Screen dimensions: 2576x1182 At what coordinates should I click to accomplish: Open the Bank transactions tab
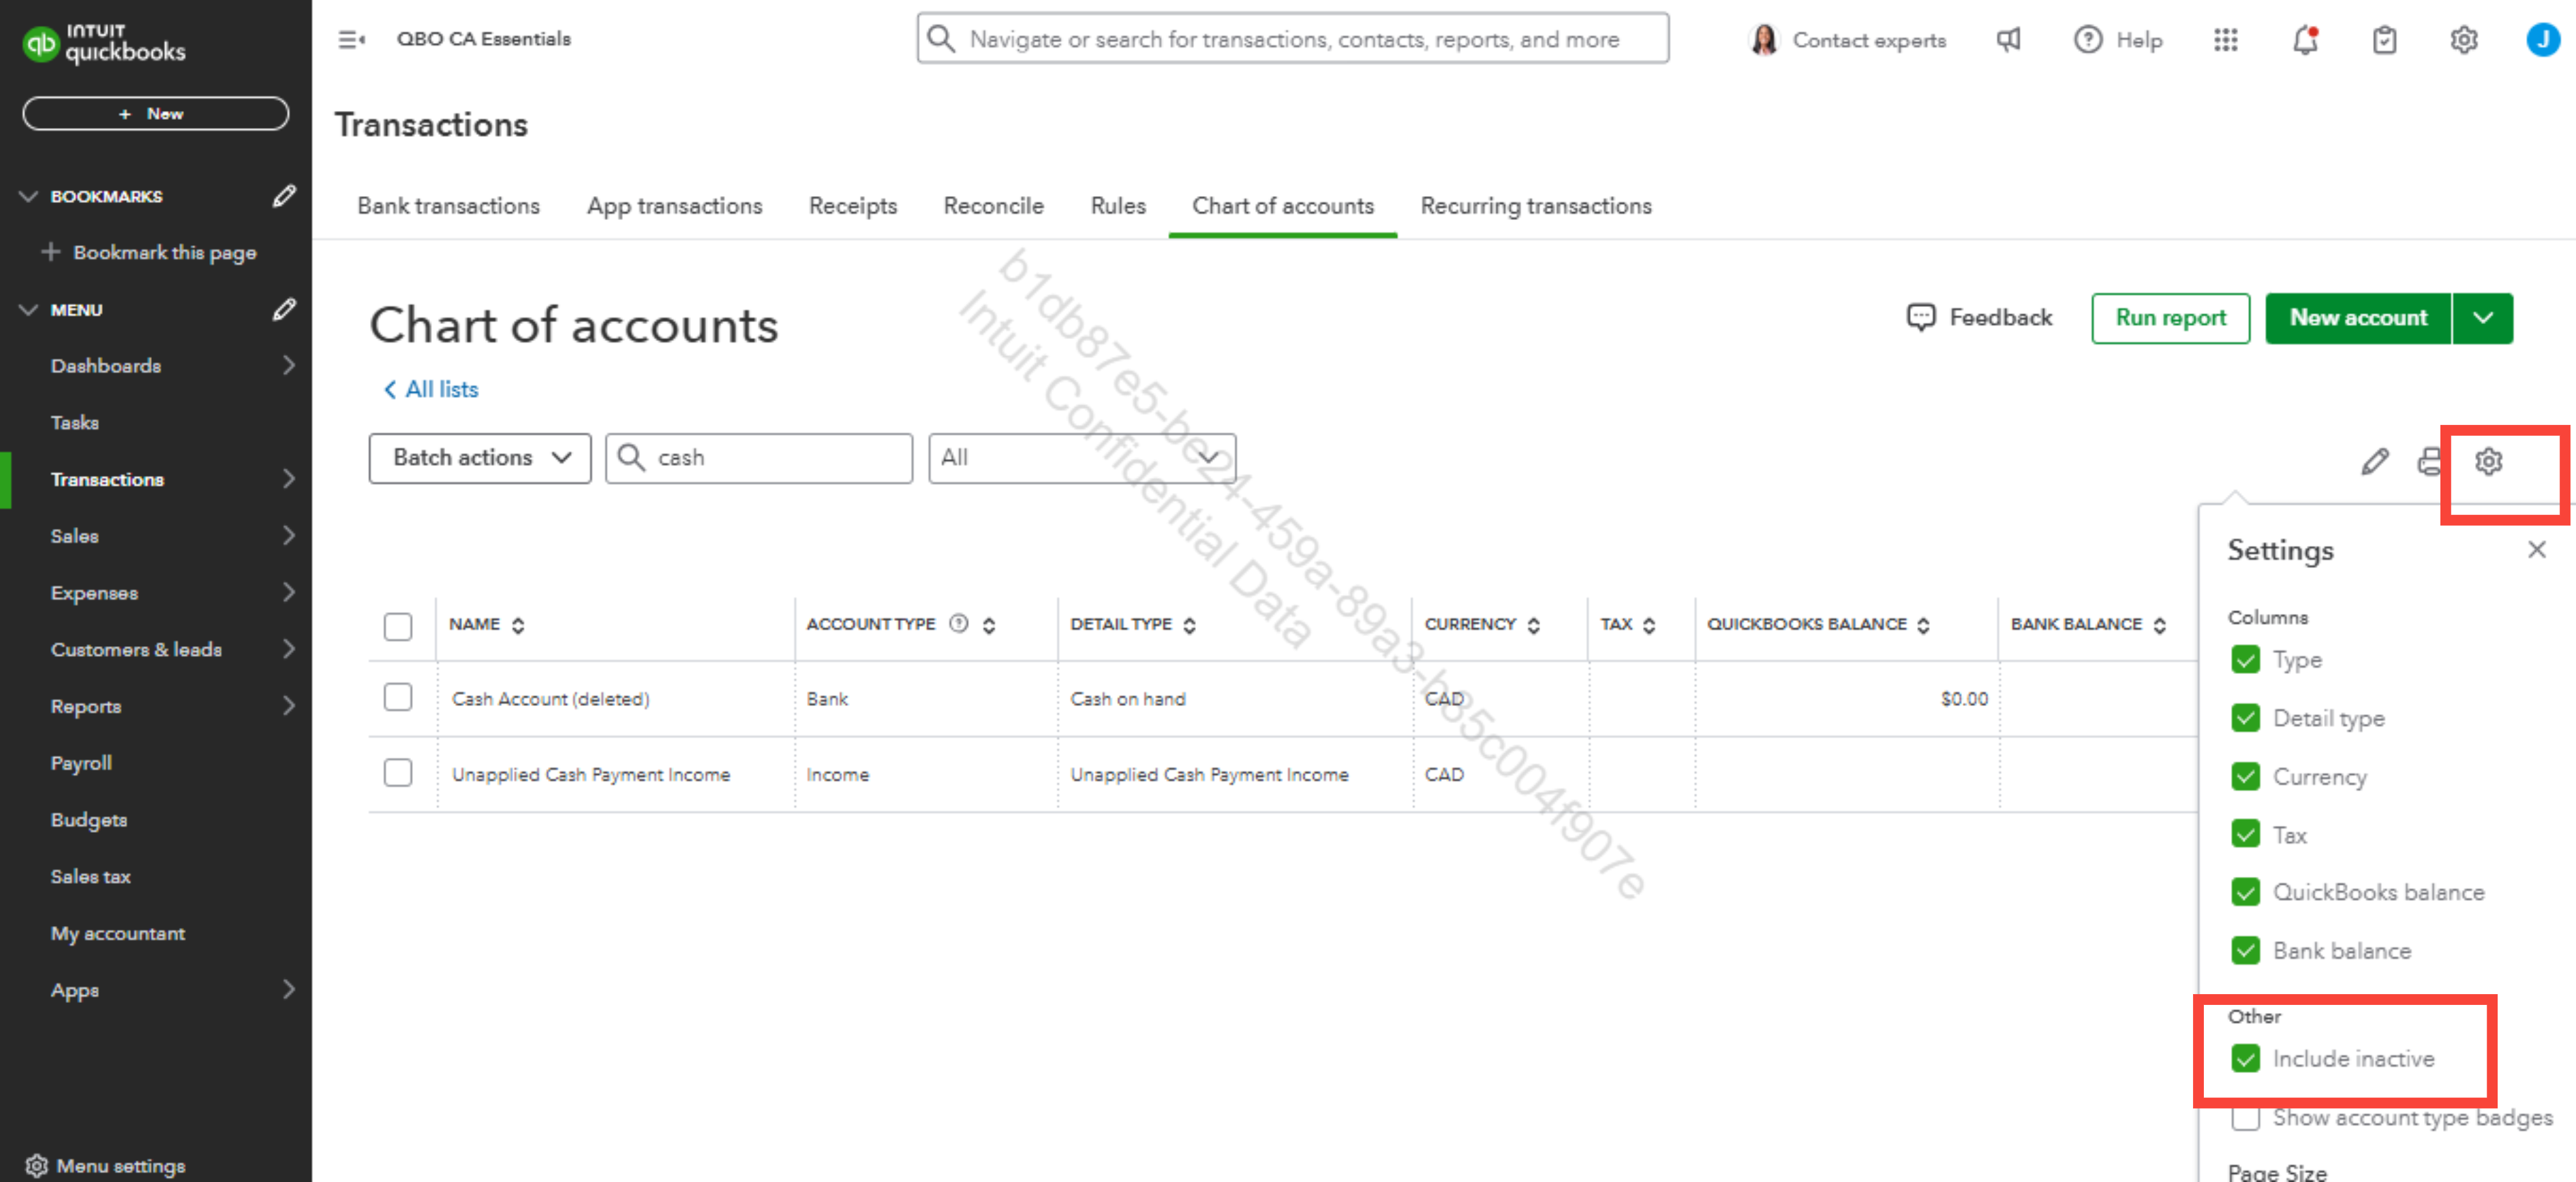(x=448, y=206)
